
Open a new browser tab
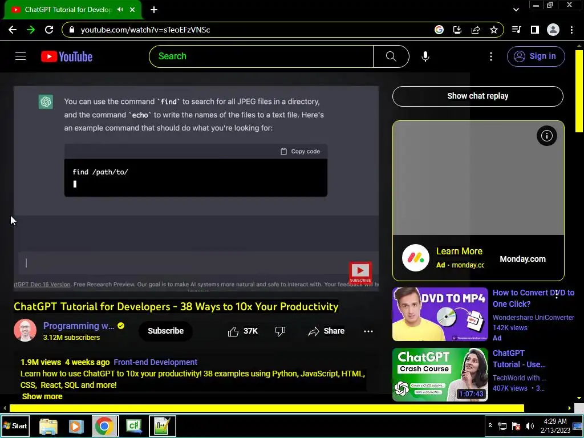[154, 10]
